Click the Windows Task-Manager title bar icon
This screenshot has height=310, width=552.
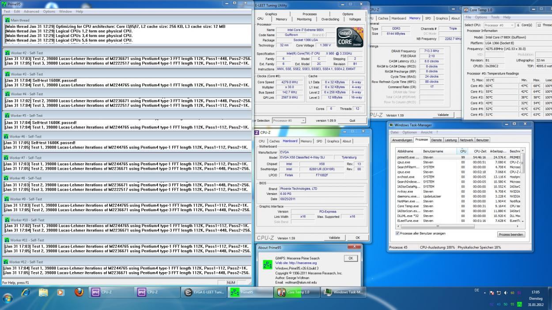click(x=392, y=125)
